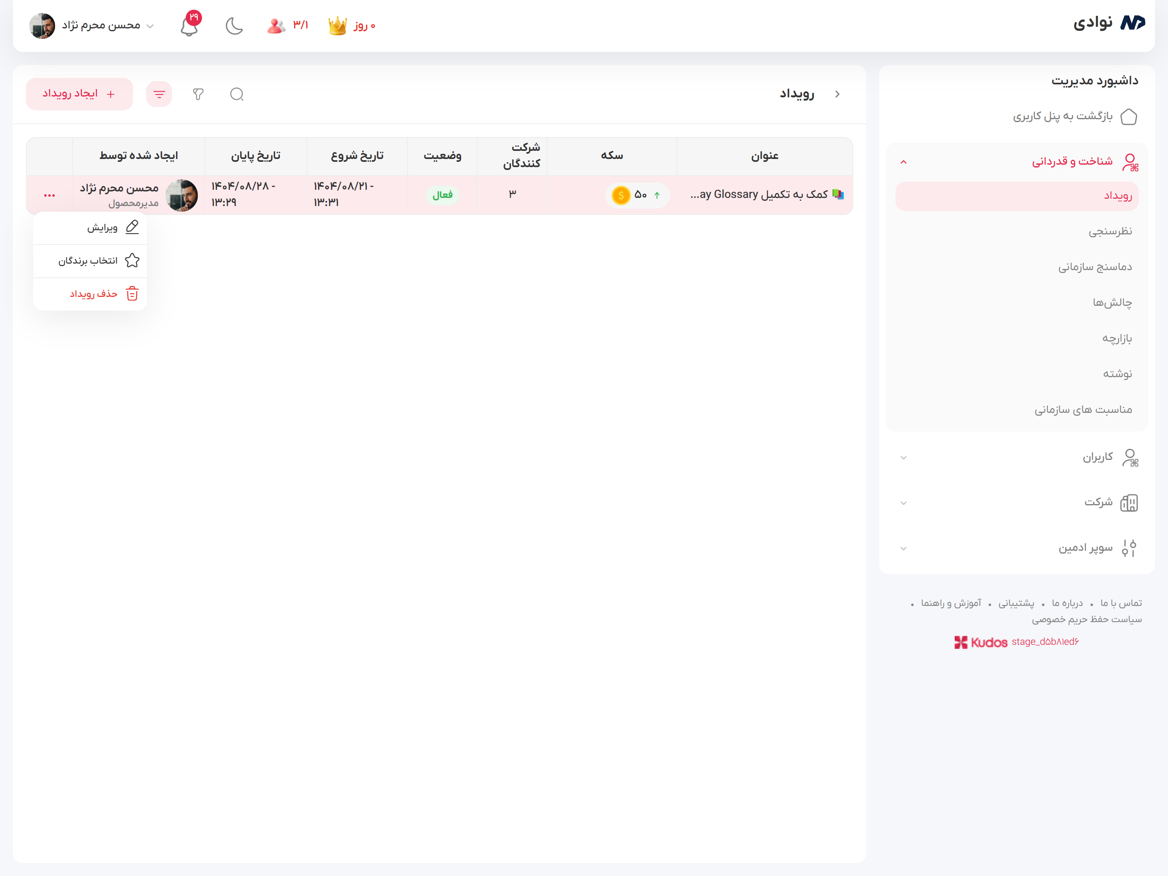Click the ایجاد رویداد button

click(x=79, y=94)
